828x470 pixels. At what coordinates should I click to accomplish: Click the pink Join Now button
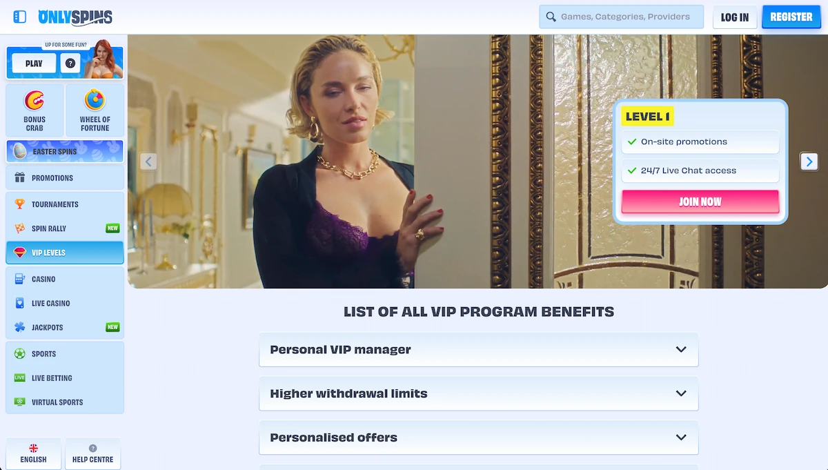[700, 202]
